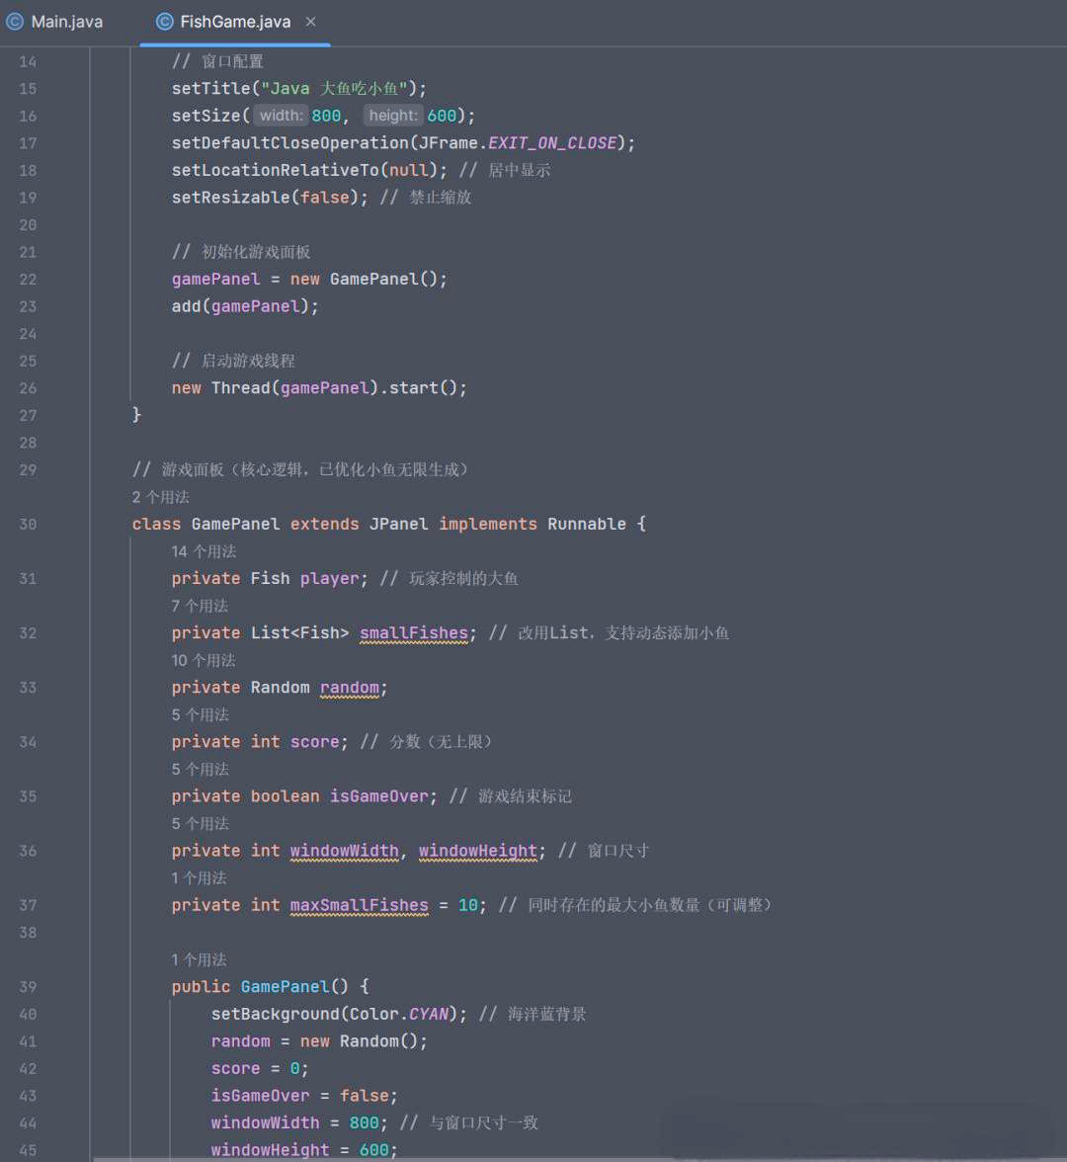This screenshot has width=1067, height=1162.
Task: Show the "14 个用法" usages for player field
Action: (x=204, y=551)
